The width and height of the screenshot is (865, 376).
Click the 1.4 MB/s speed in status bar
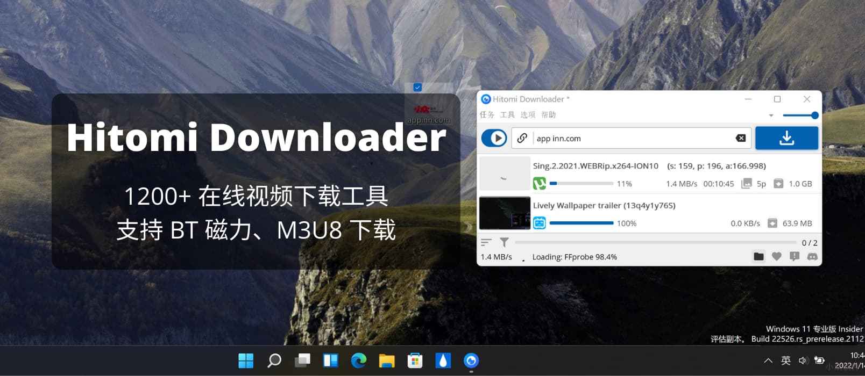(496, 257)
